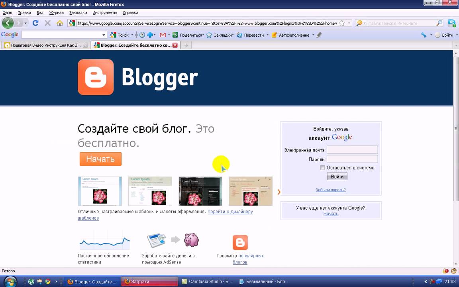Open the Windows Start button
The image size is (459, 287).
tap(10, 282)
